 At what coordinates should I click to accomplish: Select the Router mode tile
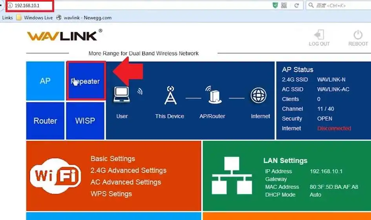click(45, 121)
